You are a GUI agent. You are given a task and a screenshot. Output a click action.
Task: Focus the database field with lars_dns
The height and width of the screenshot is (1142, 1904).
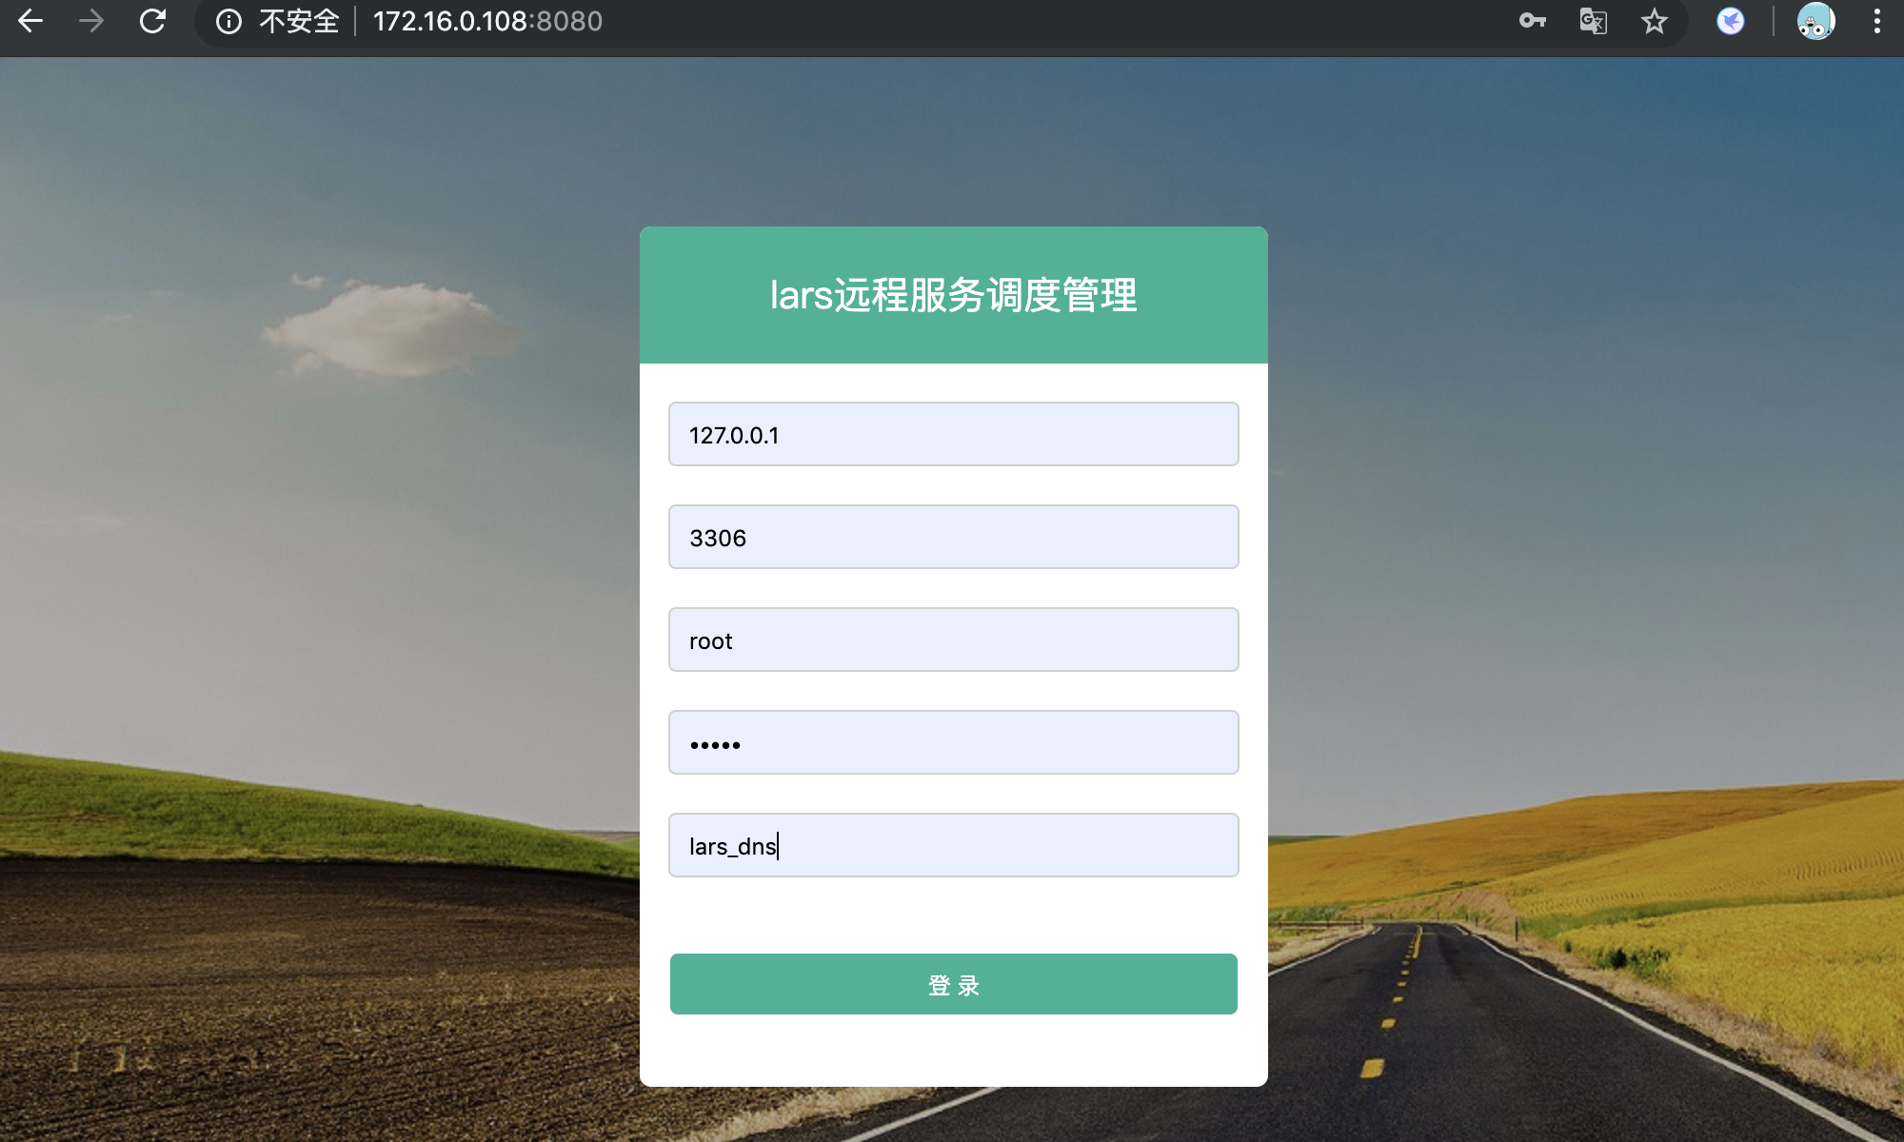pyautogui.click(x=953, y=845)
